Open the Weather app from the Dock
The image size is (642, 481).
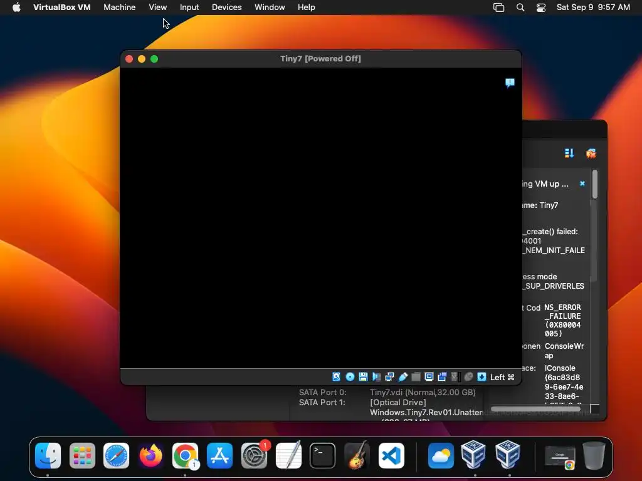coord(441,455)
